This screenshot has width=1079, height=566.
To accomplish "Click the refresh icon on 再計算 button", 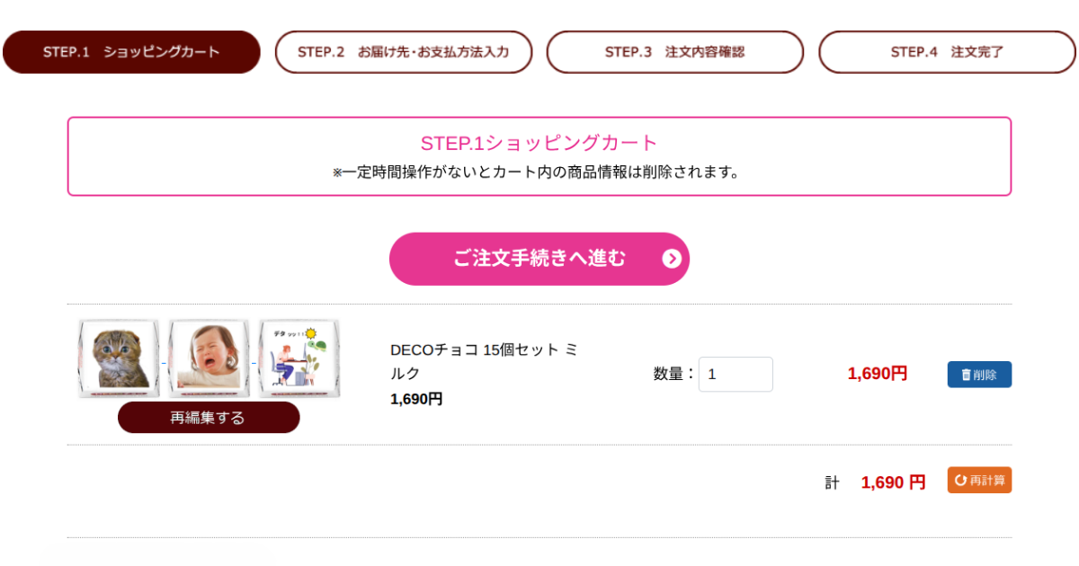I will point(960,481).
